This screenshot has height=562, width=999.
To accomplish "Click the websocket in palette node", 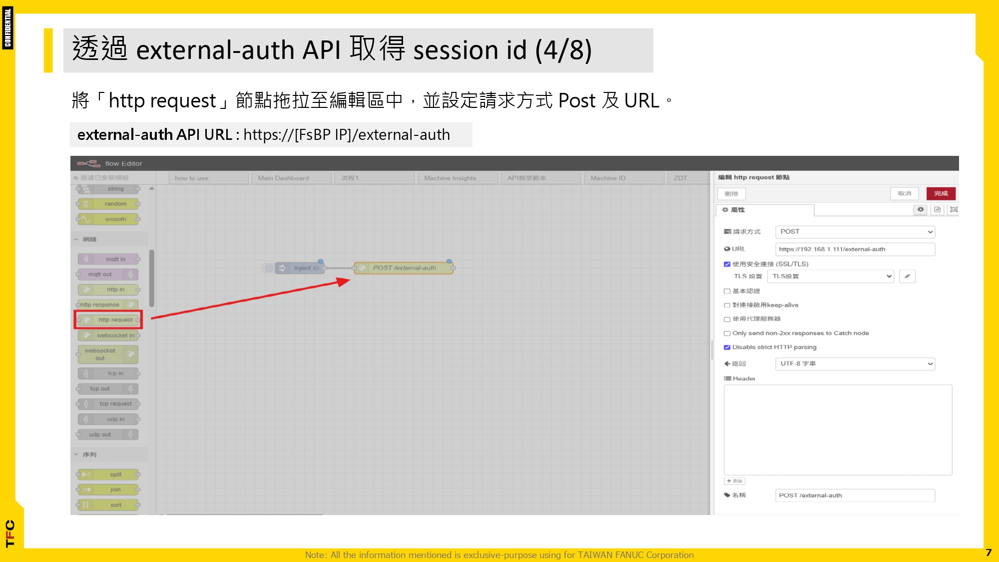I will pyautogui.click(x=109, y=335).
